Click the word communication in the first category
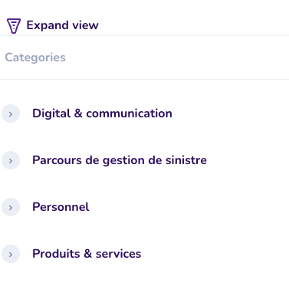The width and height of the screenshot is (289, 283). [129, 114]
